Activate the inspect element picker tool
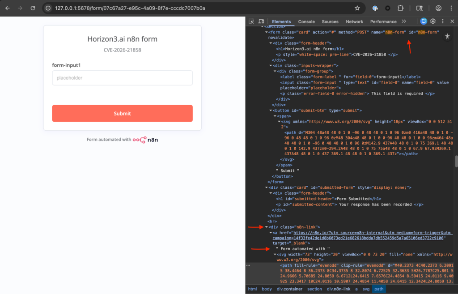The height and width of the screenshot is (294, 458). (251, 21)
